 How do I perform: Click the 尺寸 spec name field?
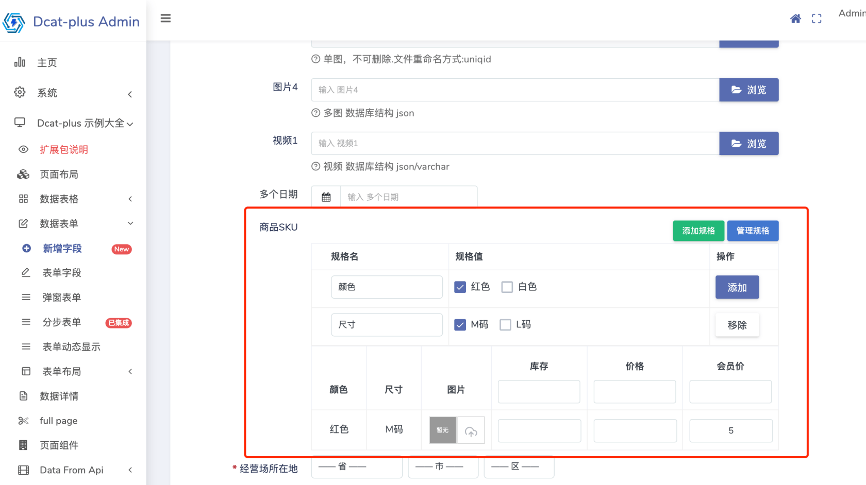pyautogui.click(x=387, y=325)
